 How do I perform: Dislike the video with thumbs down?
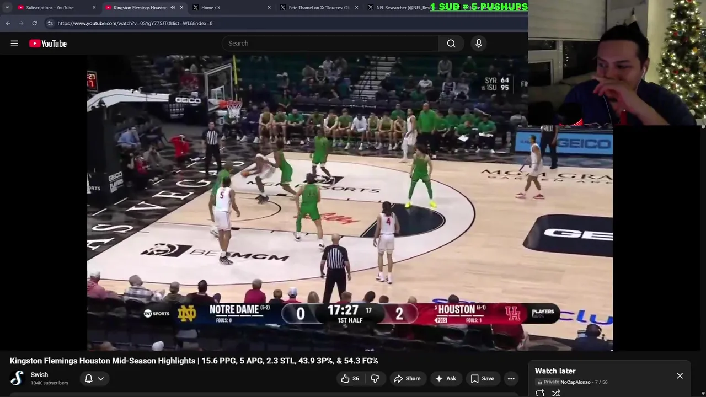pyautogui.click(x=375, y=379)
